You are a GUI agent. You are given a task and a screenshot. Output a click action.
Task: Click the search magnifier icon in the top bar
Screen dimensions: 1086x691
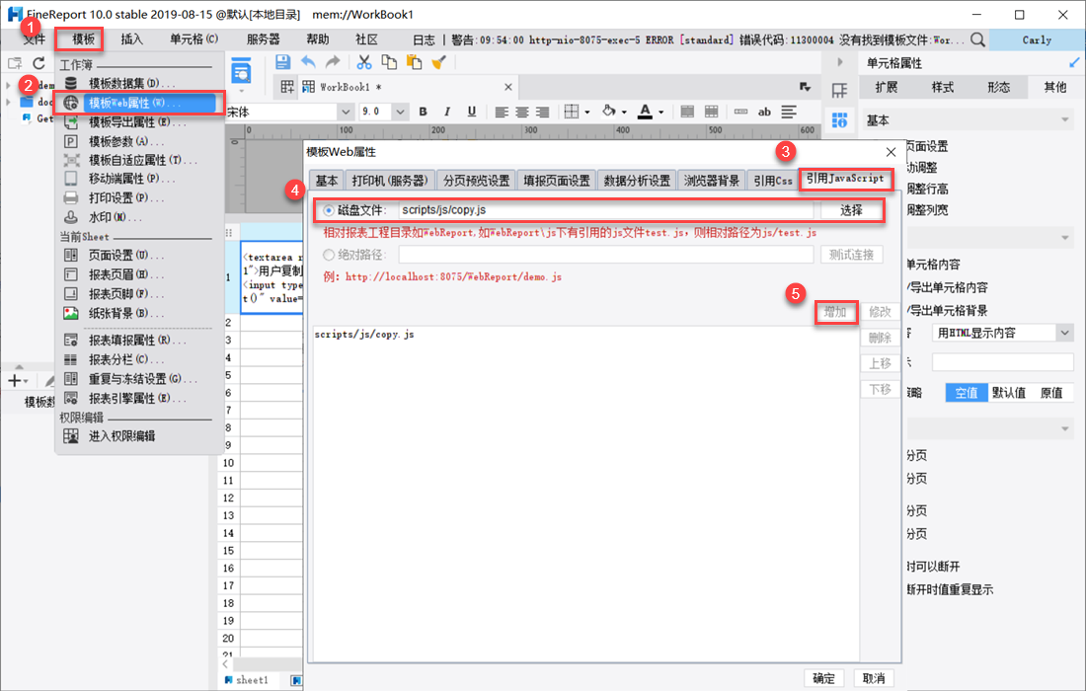(x=977, y=40)
